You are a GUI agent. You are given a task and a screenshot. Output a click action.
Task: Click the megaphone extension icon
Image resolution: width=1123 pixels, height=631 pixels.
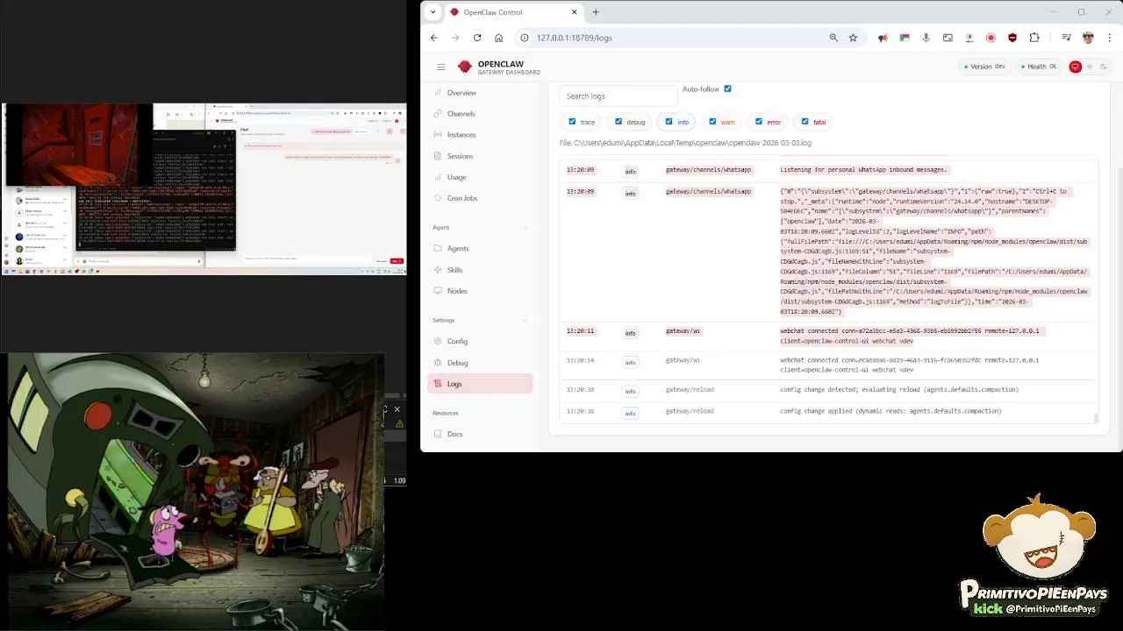coord(883,38)
